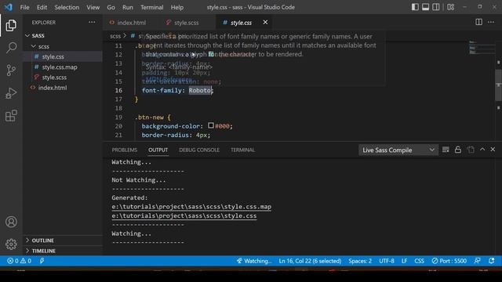Open the scss\style.css path link in output
502x282 pixels.
coord(184,216)
